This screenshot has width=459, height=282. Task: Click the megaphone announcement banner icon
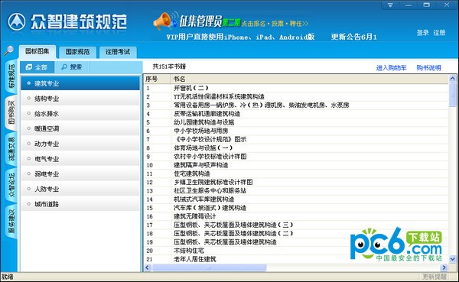point(163,21)
